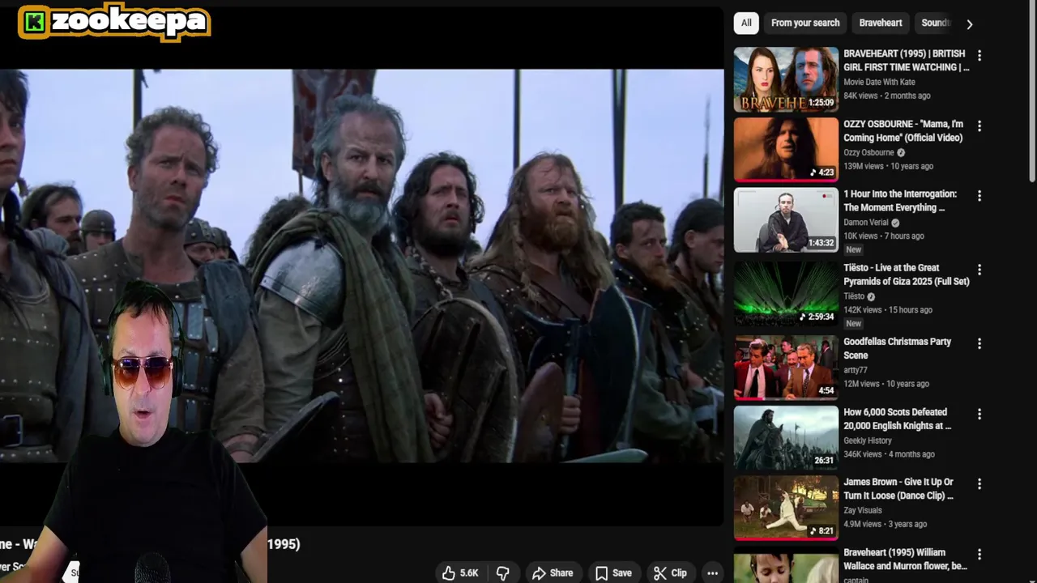Open options menu for Interrogation video
The height and width of the screenshot is (583, 1037).
point(979,196)
